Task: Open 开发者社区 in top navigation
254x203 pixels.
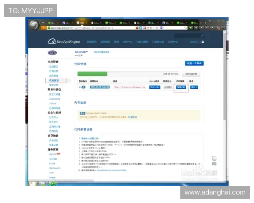Action: [158, 42]
